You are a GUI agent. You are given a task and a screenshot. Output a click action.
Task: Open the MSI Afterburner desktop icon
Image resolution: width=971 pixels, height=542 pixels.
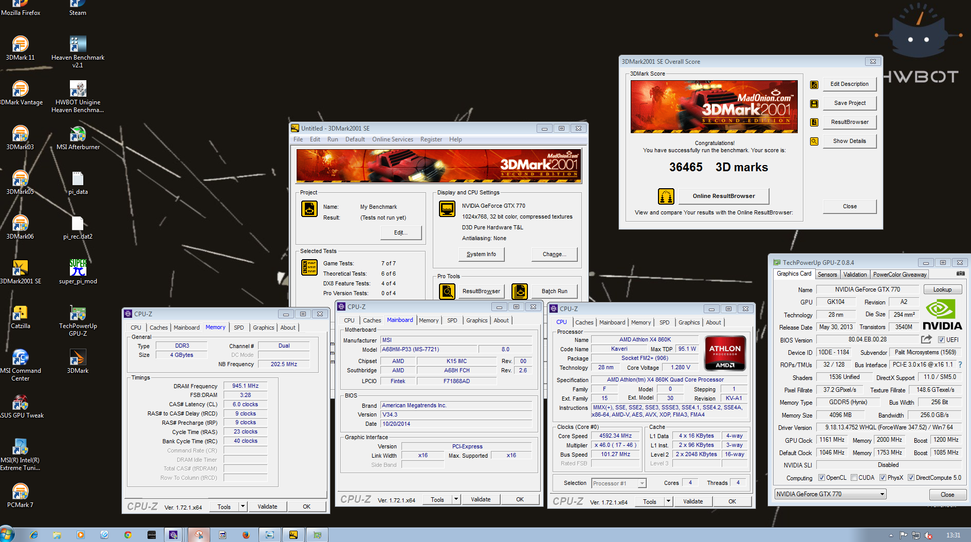click(78, 137)
